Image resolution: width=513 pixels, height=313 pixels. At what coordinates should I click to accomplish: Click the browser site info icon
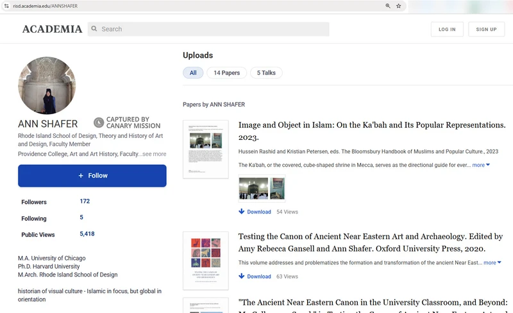pos(6,6)
